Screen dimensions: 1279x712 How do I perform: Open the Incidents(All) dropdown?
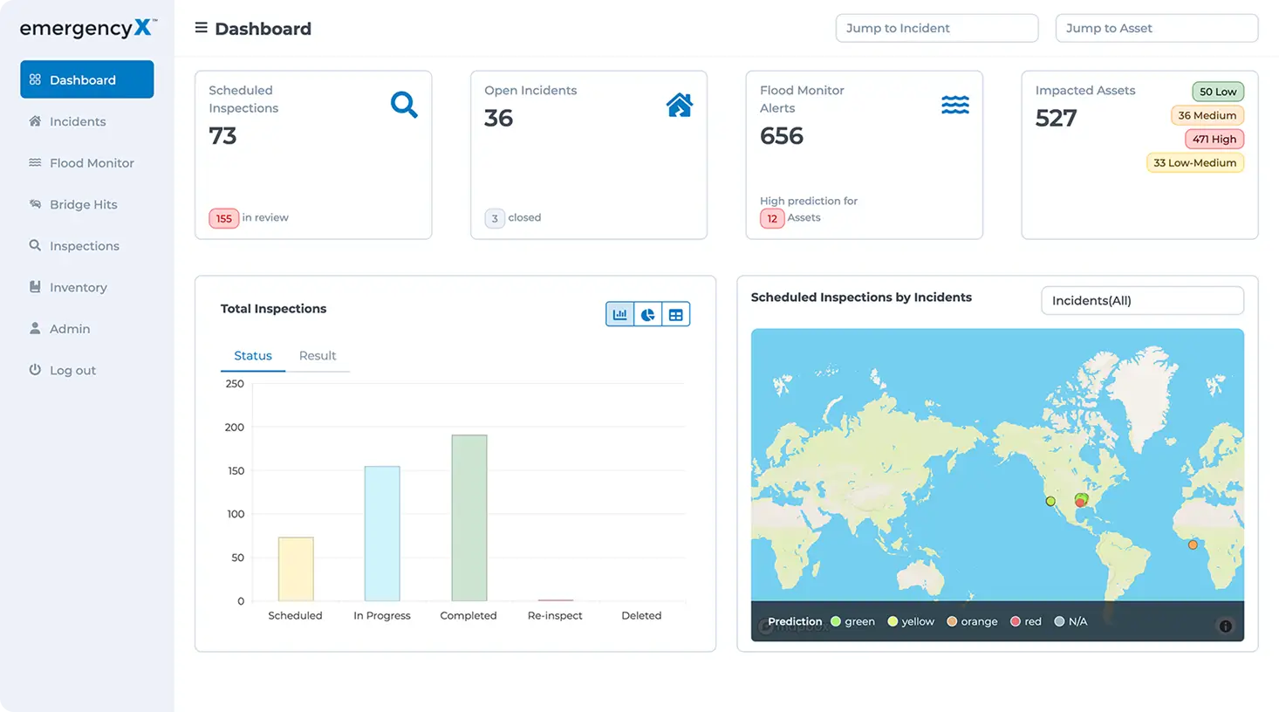coord(1141,300)
